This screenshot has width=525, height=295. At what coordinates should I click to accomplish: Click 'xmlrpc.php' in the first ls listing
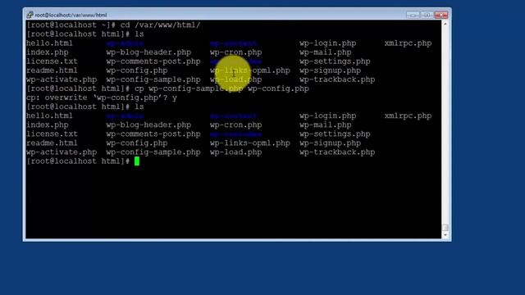[409, 43]
